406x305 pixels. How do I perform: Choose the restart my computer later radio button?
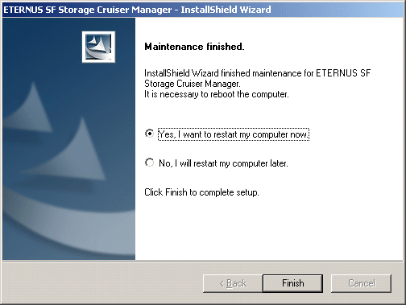(149, 163)
